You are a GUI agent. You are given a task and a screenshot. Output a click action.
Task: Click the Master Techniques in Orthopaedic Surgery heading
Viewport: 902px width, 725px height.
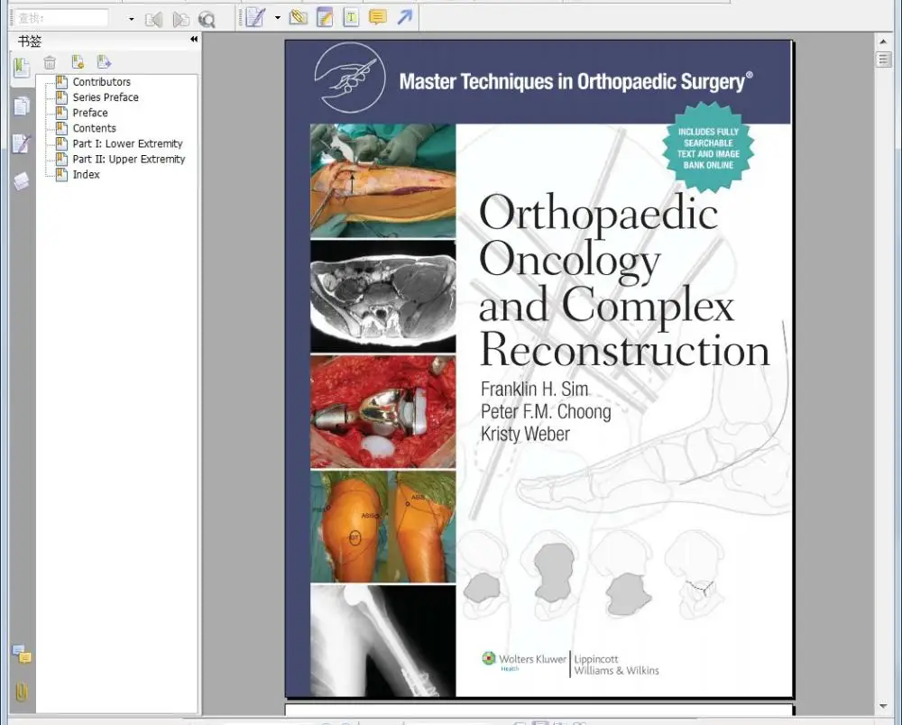tap(575, 82)
